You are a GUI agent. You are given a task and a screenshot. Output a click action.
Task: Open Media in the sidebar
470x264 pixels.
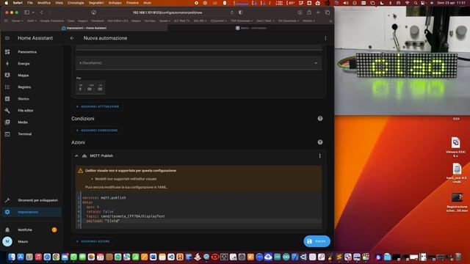(x=23, y=122)
